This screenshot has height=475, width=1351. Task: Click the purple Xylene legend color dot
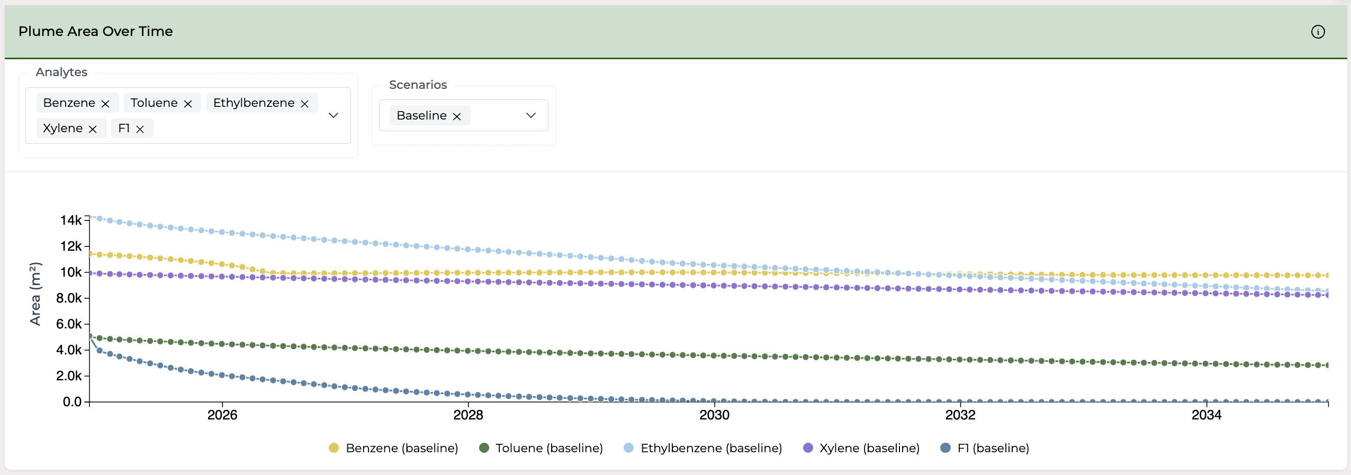click(808, 448)
